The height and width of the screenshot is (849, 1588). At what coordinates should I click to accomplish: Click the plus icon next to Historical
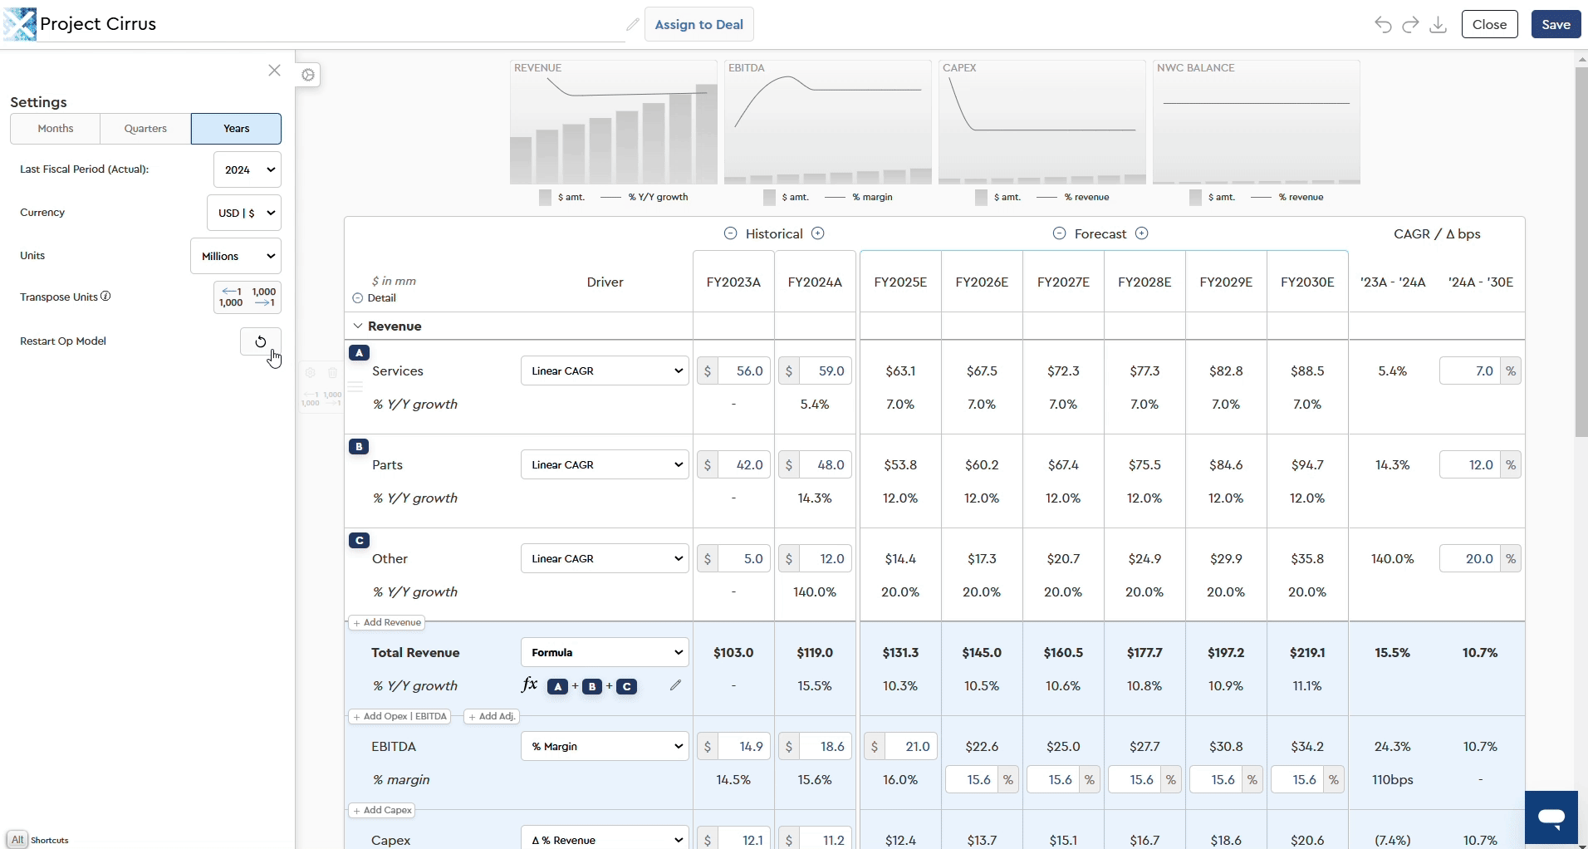[818, 233]
